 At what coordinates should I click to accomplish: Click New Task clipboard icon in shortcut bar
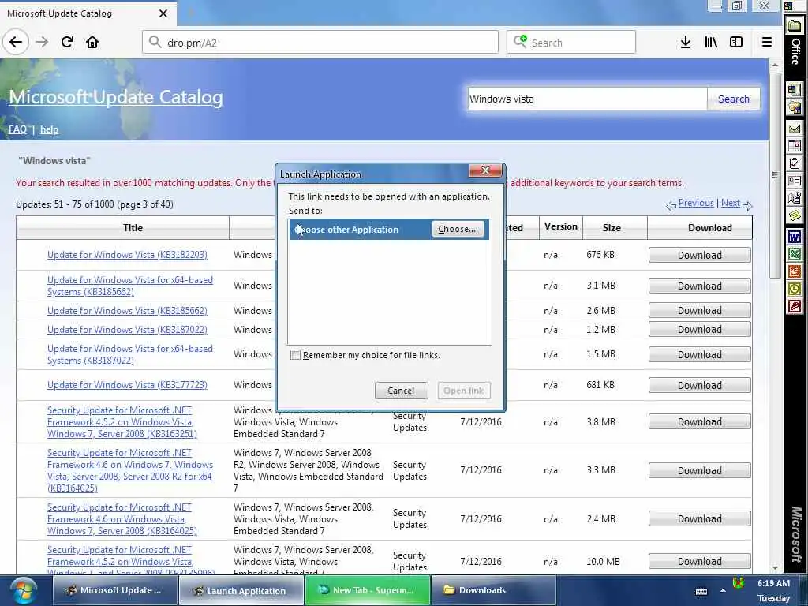tap(795, 164)
